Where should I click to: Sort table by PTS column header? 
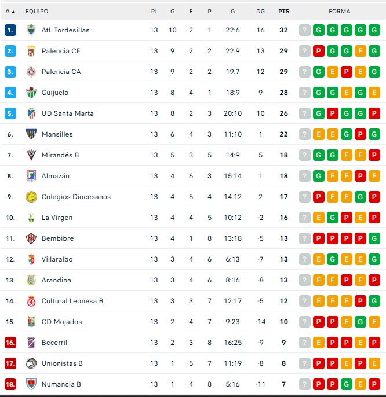pos(283,12)
